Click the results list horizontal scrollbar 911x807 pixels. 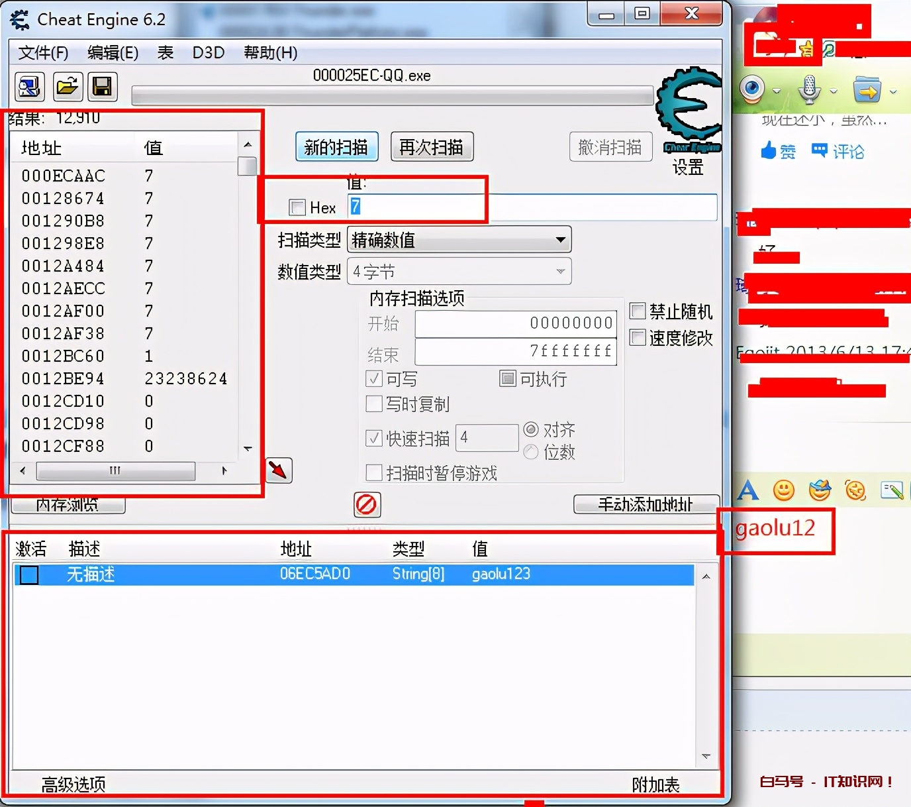(x=116, y=471)
